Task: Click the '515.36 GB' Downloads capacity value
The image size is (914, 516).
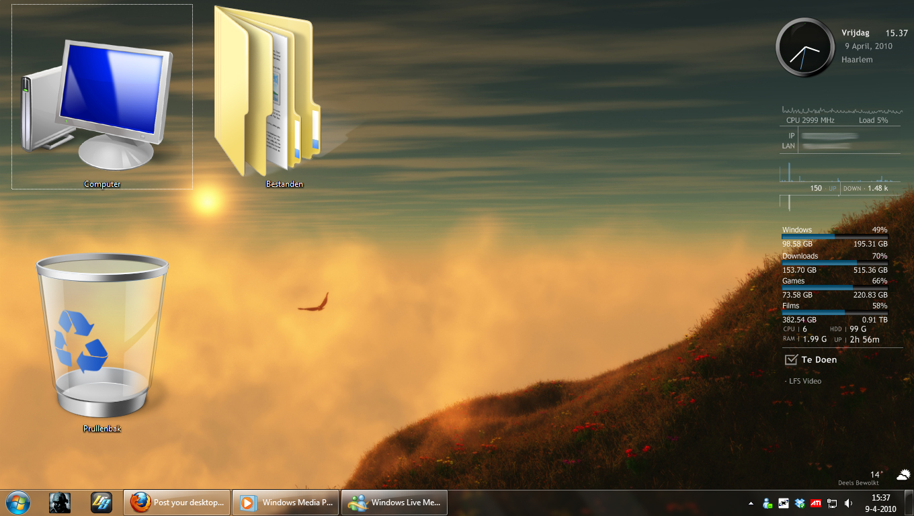Action: click(x=870, y=269)
